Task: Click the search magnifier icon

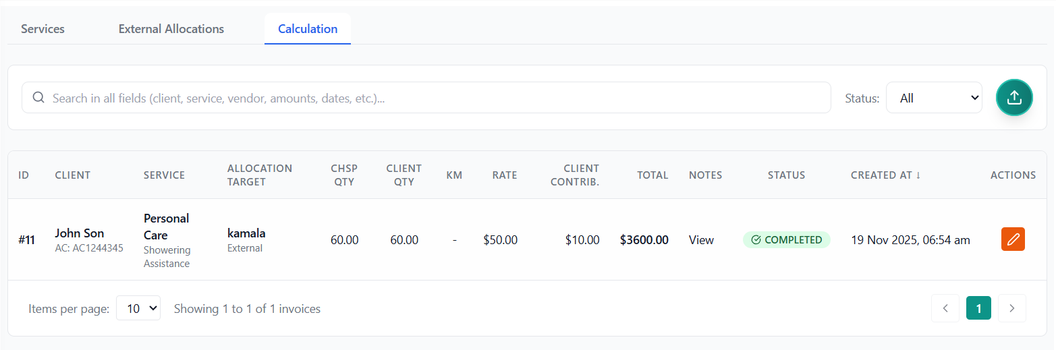Action: 38,98
